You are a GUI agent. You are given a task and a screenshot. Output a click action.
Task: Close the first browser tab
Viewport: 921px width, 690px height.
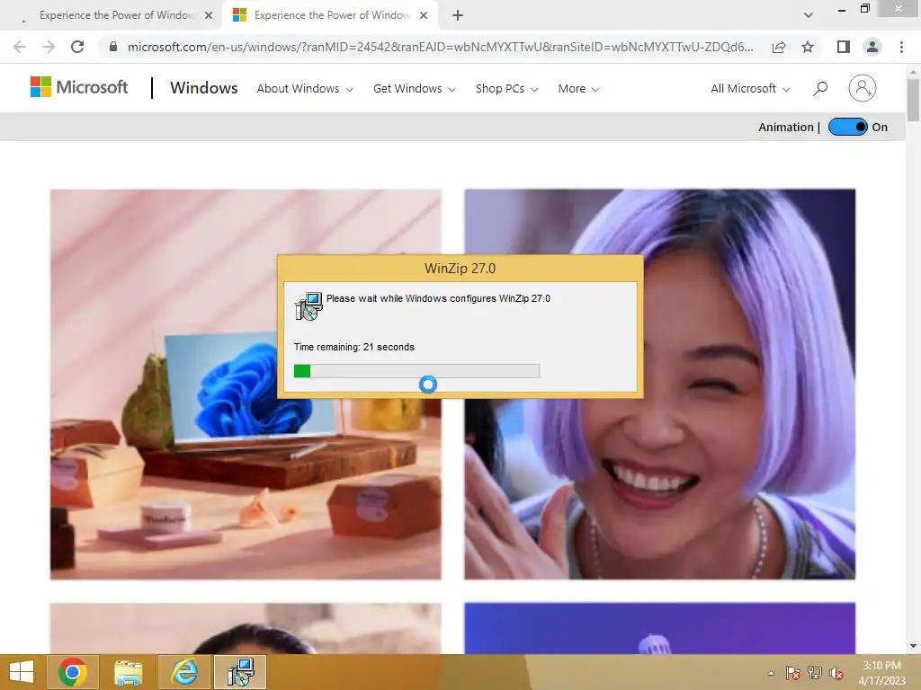pyautogui.click(x=209, y=15)
